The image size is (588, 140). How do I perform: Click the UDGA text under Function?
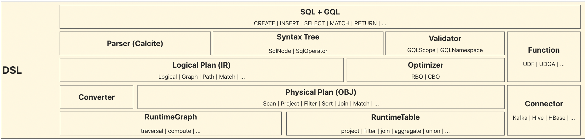tap(547, 64)
